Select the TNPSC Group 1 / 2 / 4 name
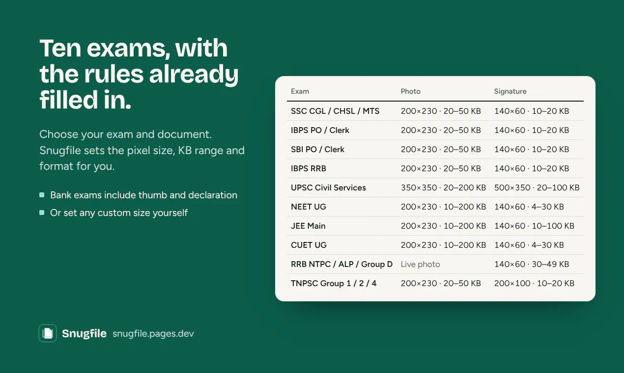Viewport: 624px width, 373px height. click(334, 283)
